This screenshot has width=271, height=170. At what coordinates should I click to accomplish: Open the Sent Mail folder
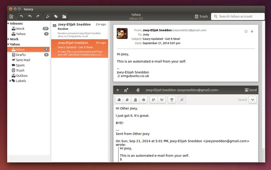point(23,60)
